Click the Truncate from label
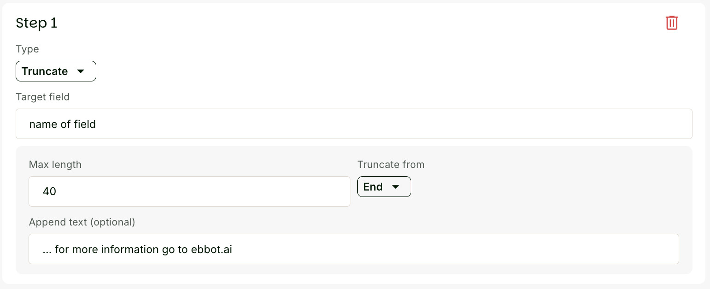This screenshot has width=710, height=289. click(x=391, y=164)
